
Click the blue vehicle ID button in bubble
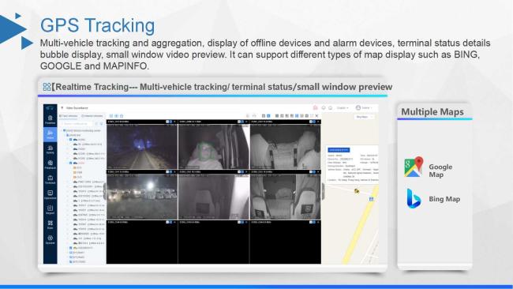(x=339, y=150)
